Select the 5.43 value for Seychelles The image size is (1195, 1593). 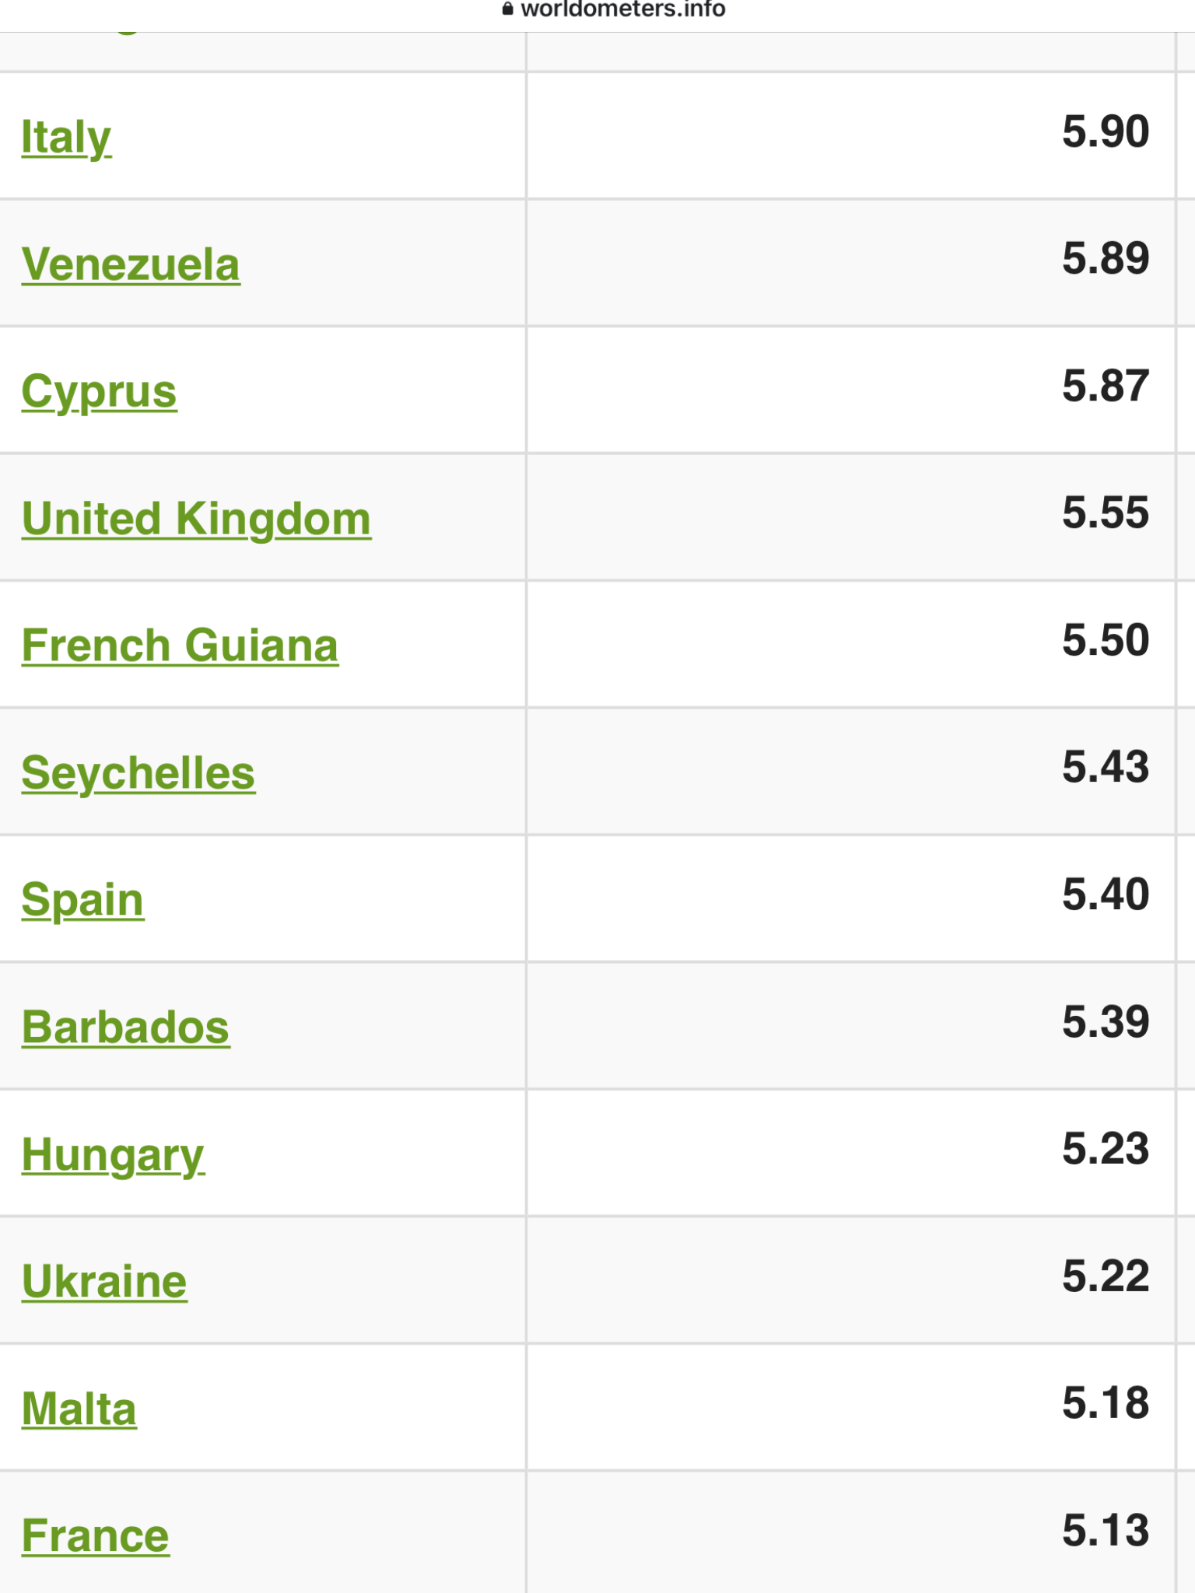(1106, 767)
